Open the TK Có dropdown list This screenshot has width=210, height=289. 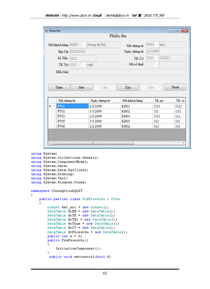[157, 58]
